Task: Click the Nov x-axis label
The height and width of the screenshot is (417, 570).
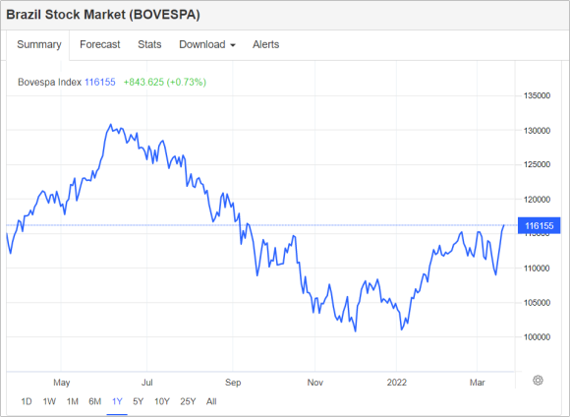Action: (315, 383)
